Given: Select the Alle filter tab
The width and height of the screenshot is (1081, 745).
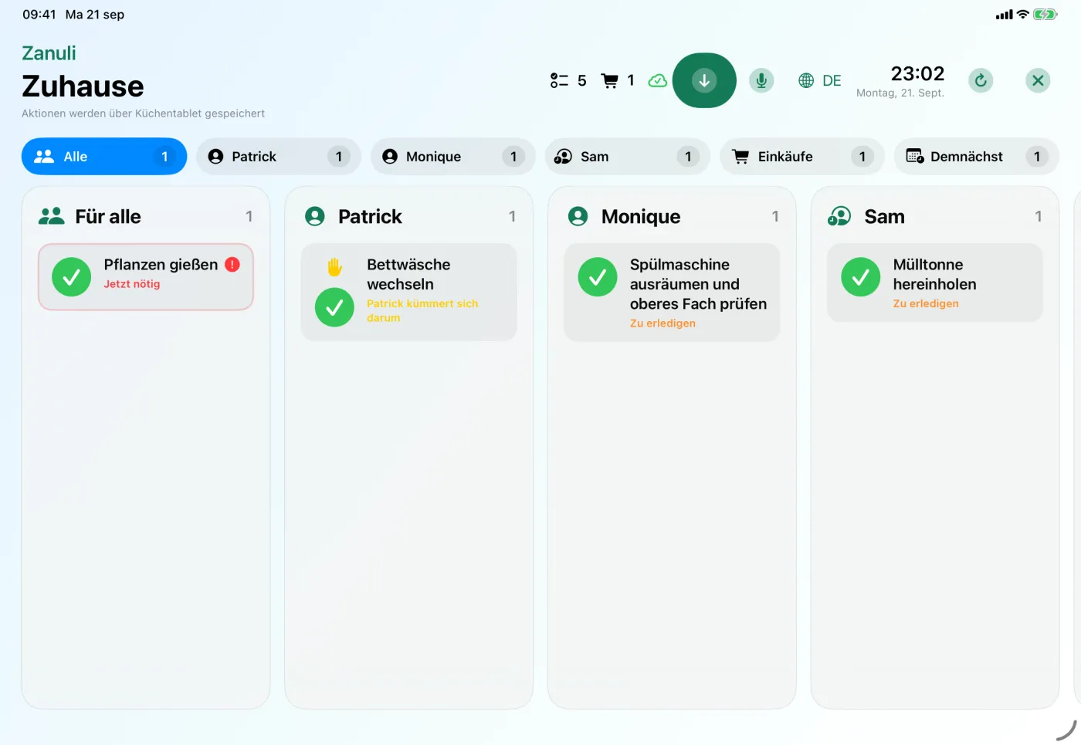Looking at the screenshot, I should pyautogui.click(x=104, y=157).
